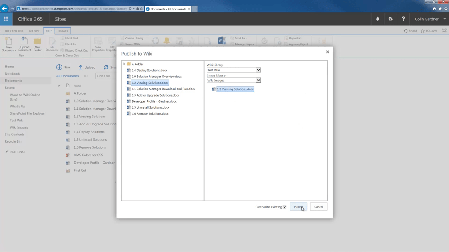Screen dimensions: 449x252
Task: Select all documents using the header checkmark
Action: [x=59, y=86]
